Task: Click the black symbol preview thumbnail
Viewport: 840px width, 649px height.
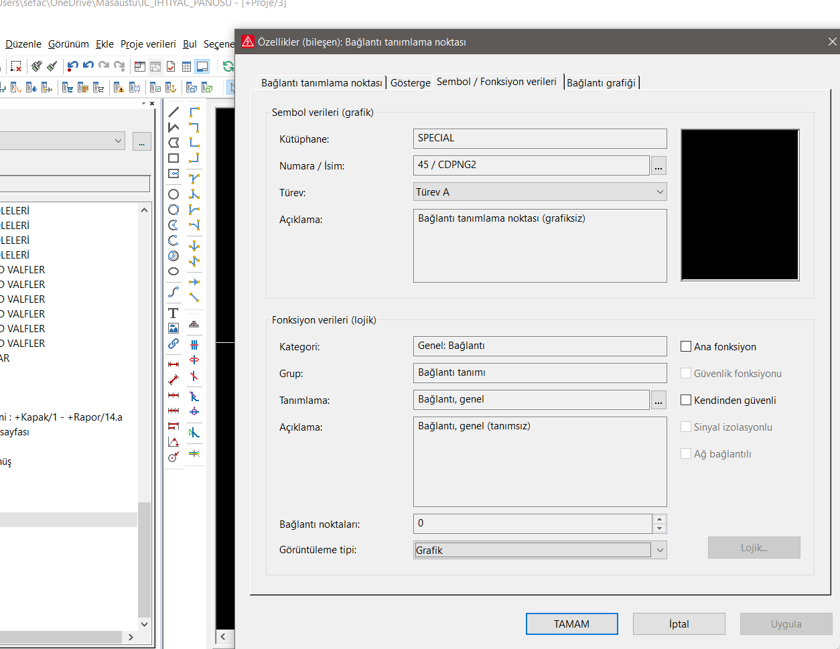Action: [x=740, y=205]
